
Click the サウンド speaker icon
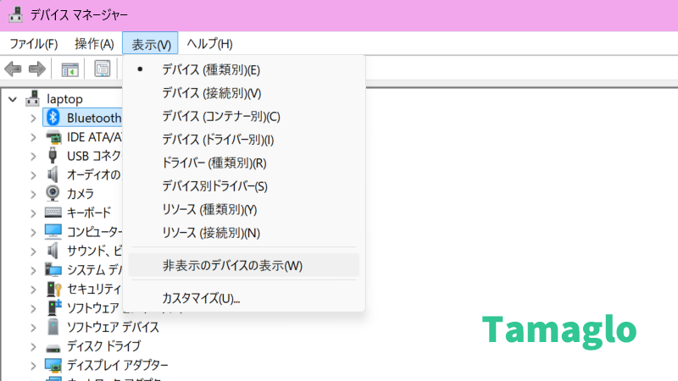[53, 251]
